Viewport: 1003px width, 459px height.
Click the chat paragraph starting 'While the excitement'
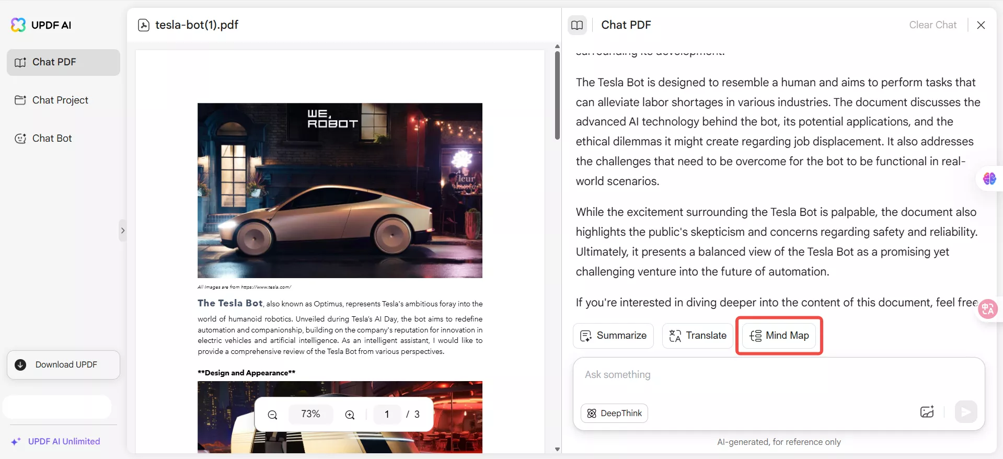point(777,242)
